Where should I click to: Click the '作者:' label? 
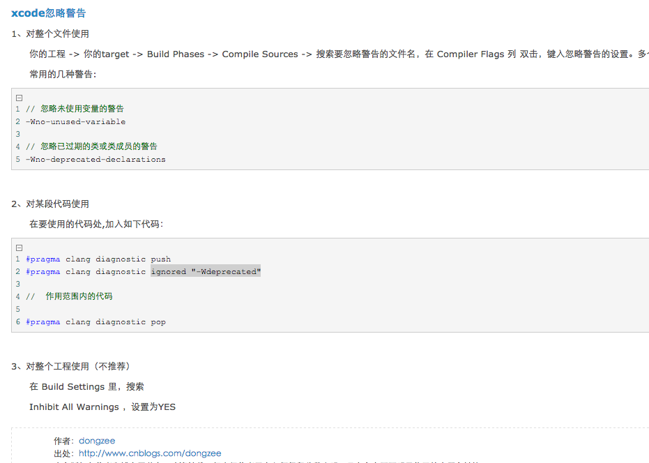click(x=63, y=441)
